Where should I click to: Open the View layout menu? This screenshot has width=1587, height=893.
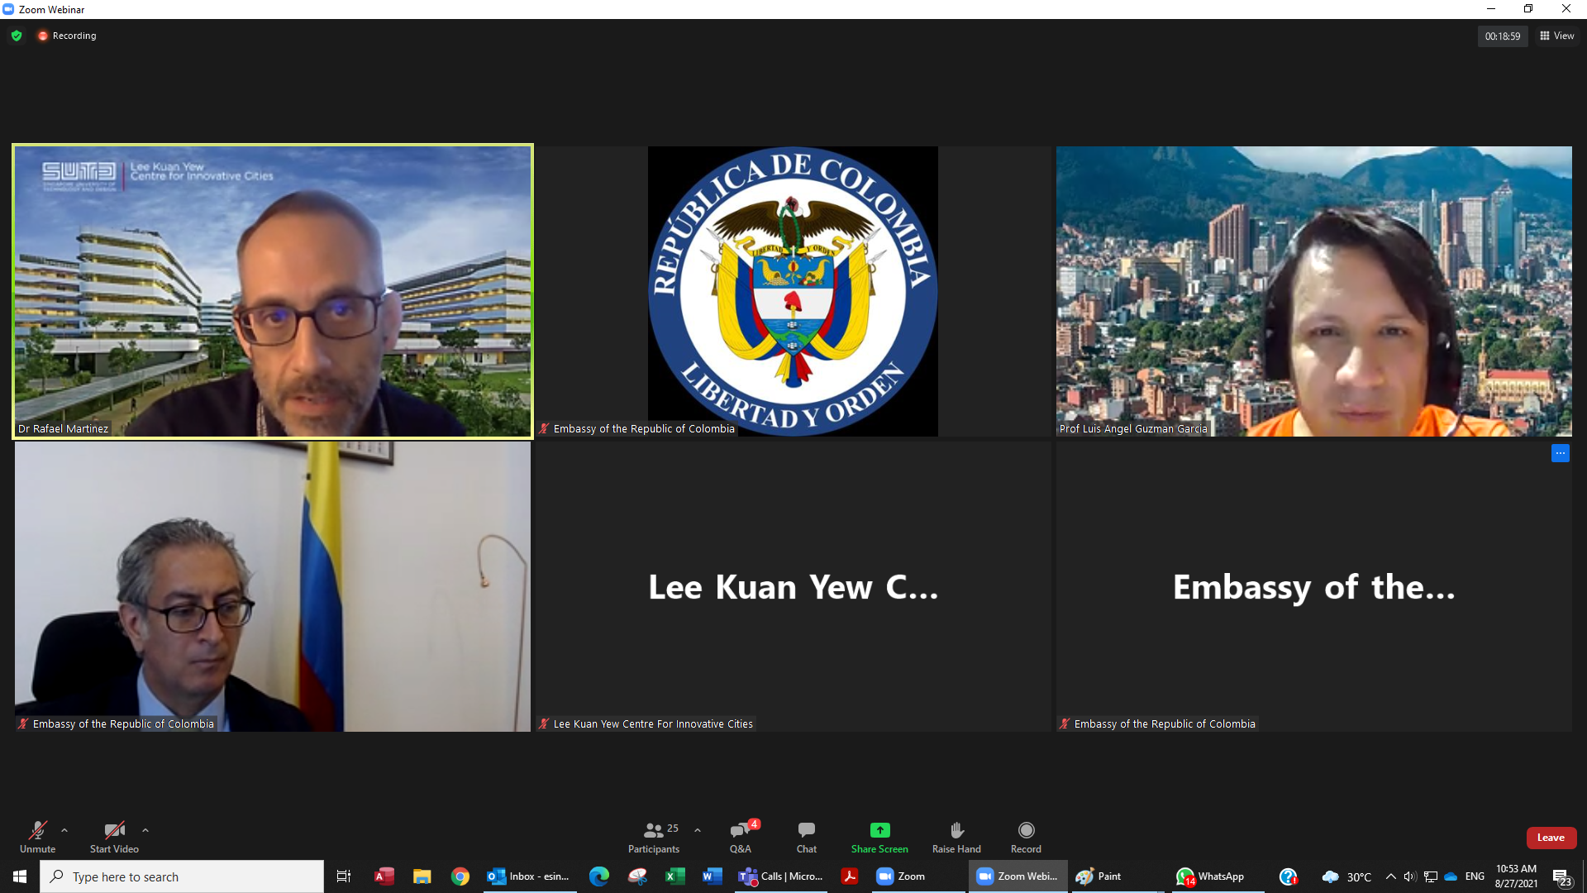1557,36
